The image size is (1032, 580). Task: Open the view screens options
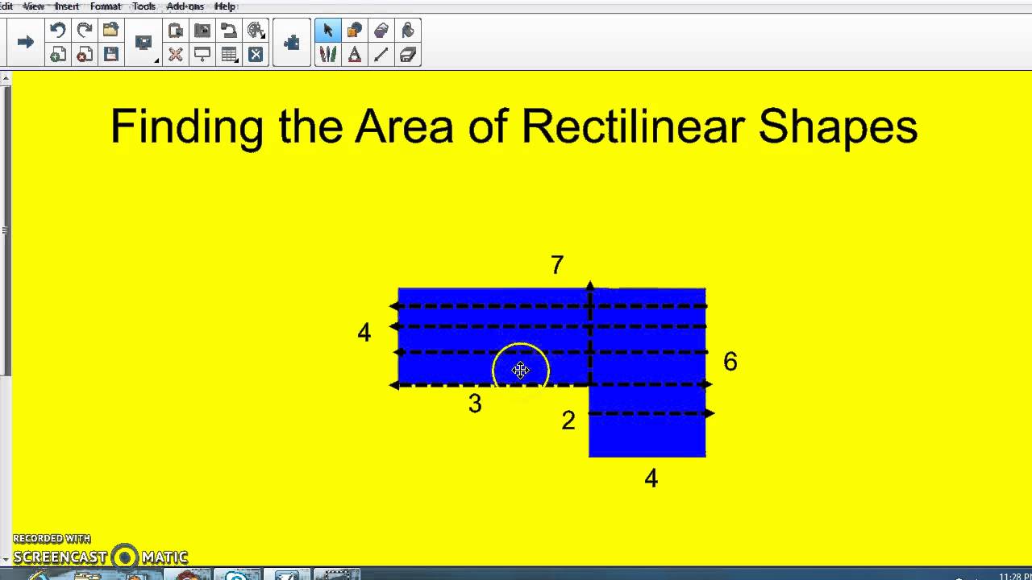145,43
